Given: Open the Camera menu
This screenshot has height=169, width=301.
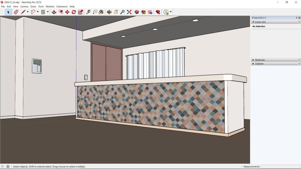Looking at the screenshot, I should pyautogui.click(x=24, y=6).
